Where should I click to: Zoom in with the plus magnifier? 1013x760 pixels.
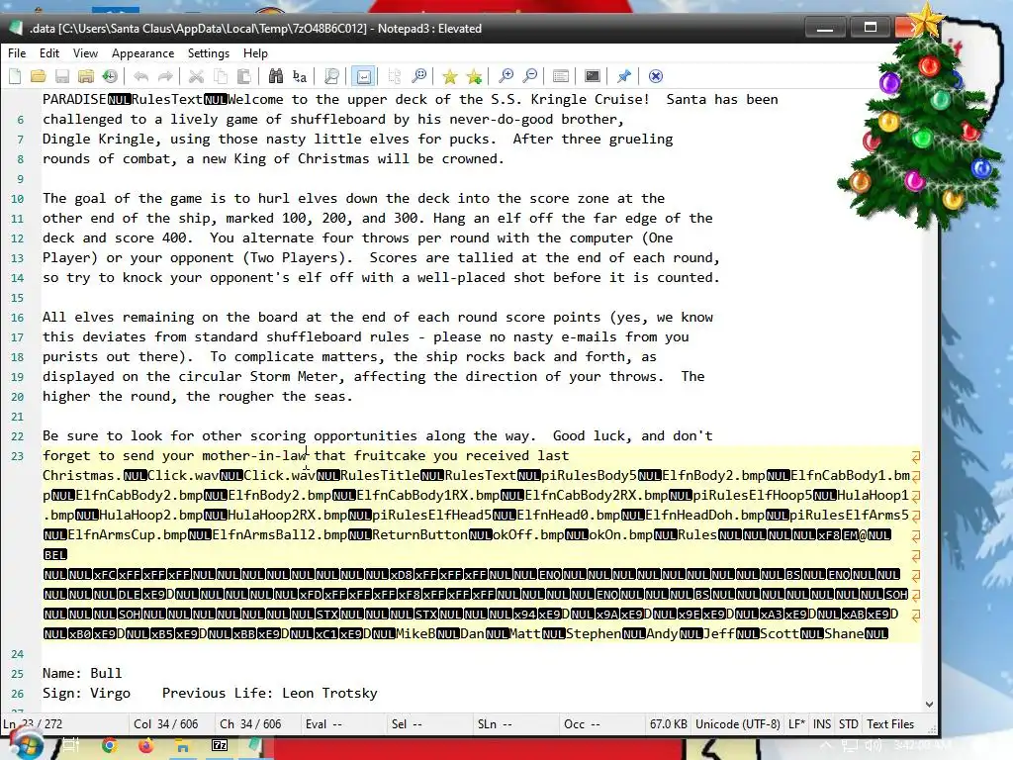(x=506, y=76)
